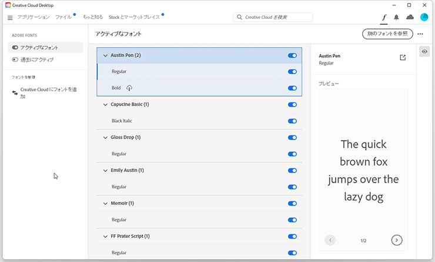Click the cloud sync status icon
Viewport: 435px width, 262px height.
pyautogui.click(x=410, y=17)
